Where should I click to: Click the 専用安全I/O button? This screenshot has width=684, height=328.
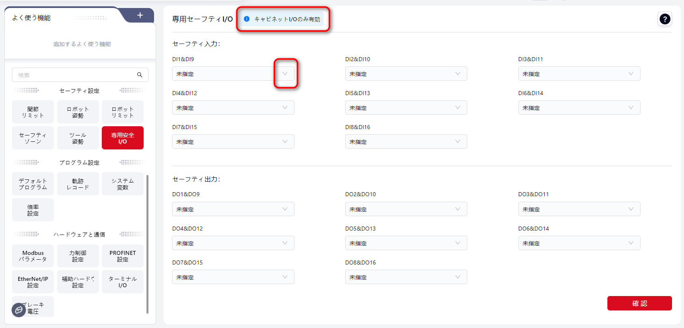123,138
